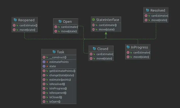
Task: Click the Reopened class icon
Action: pyautogui.click(x=15, y=20)
